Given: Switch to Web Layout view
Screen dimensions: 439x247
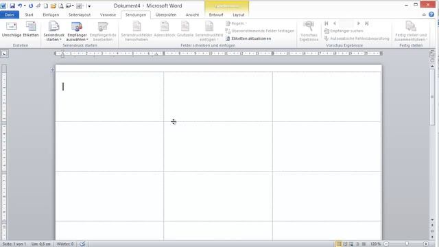Looking at the screenshot, I should pyautogui.click(x=351, y=244).
